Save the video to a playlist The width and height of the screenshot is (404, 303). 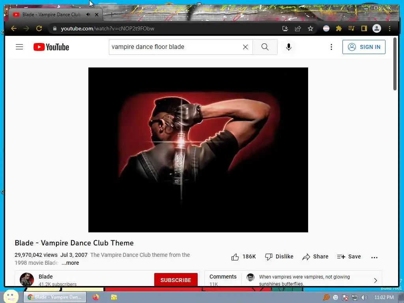tap(349, 256)
